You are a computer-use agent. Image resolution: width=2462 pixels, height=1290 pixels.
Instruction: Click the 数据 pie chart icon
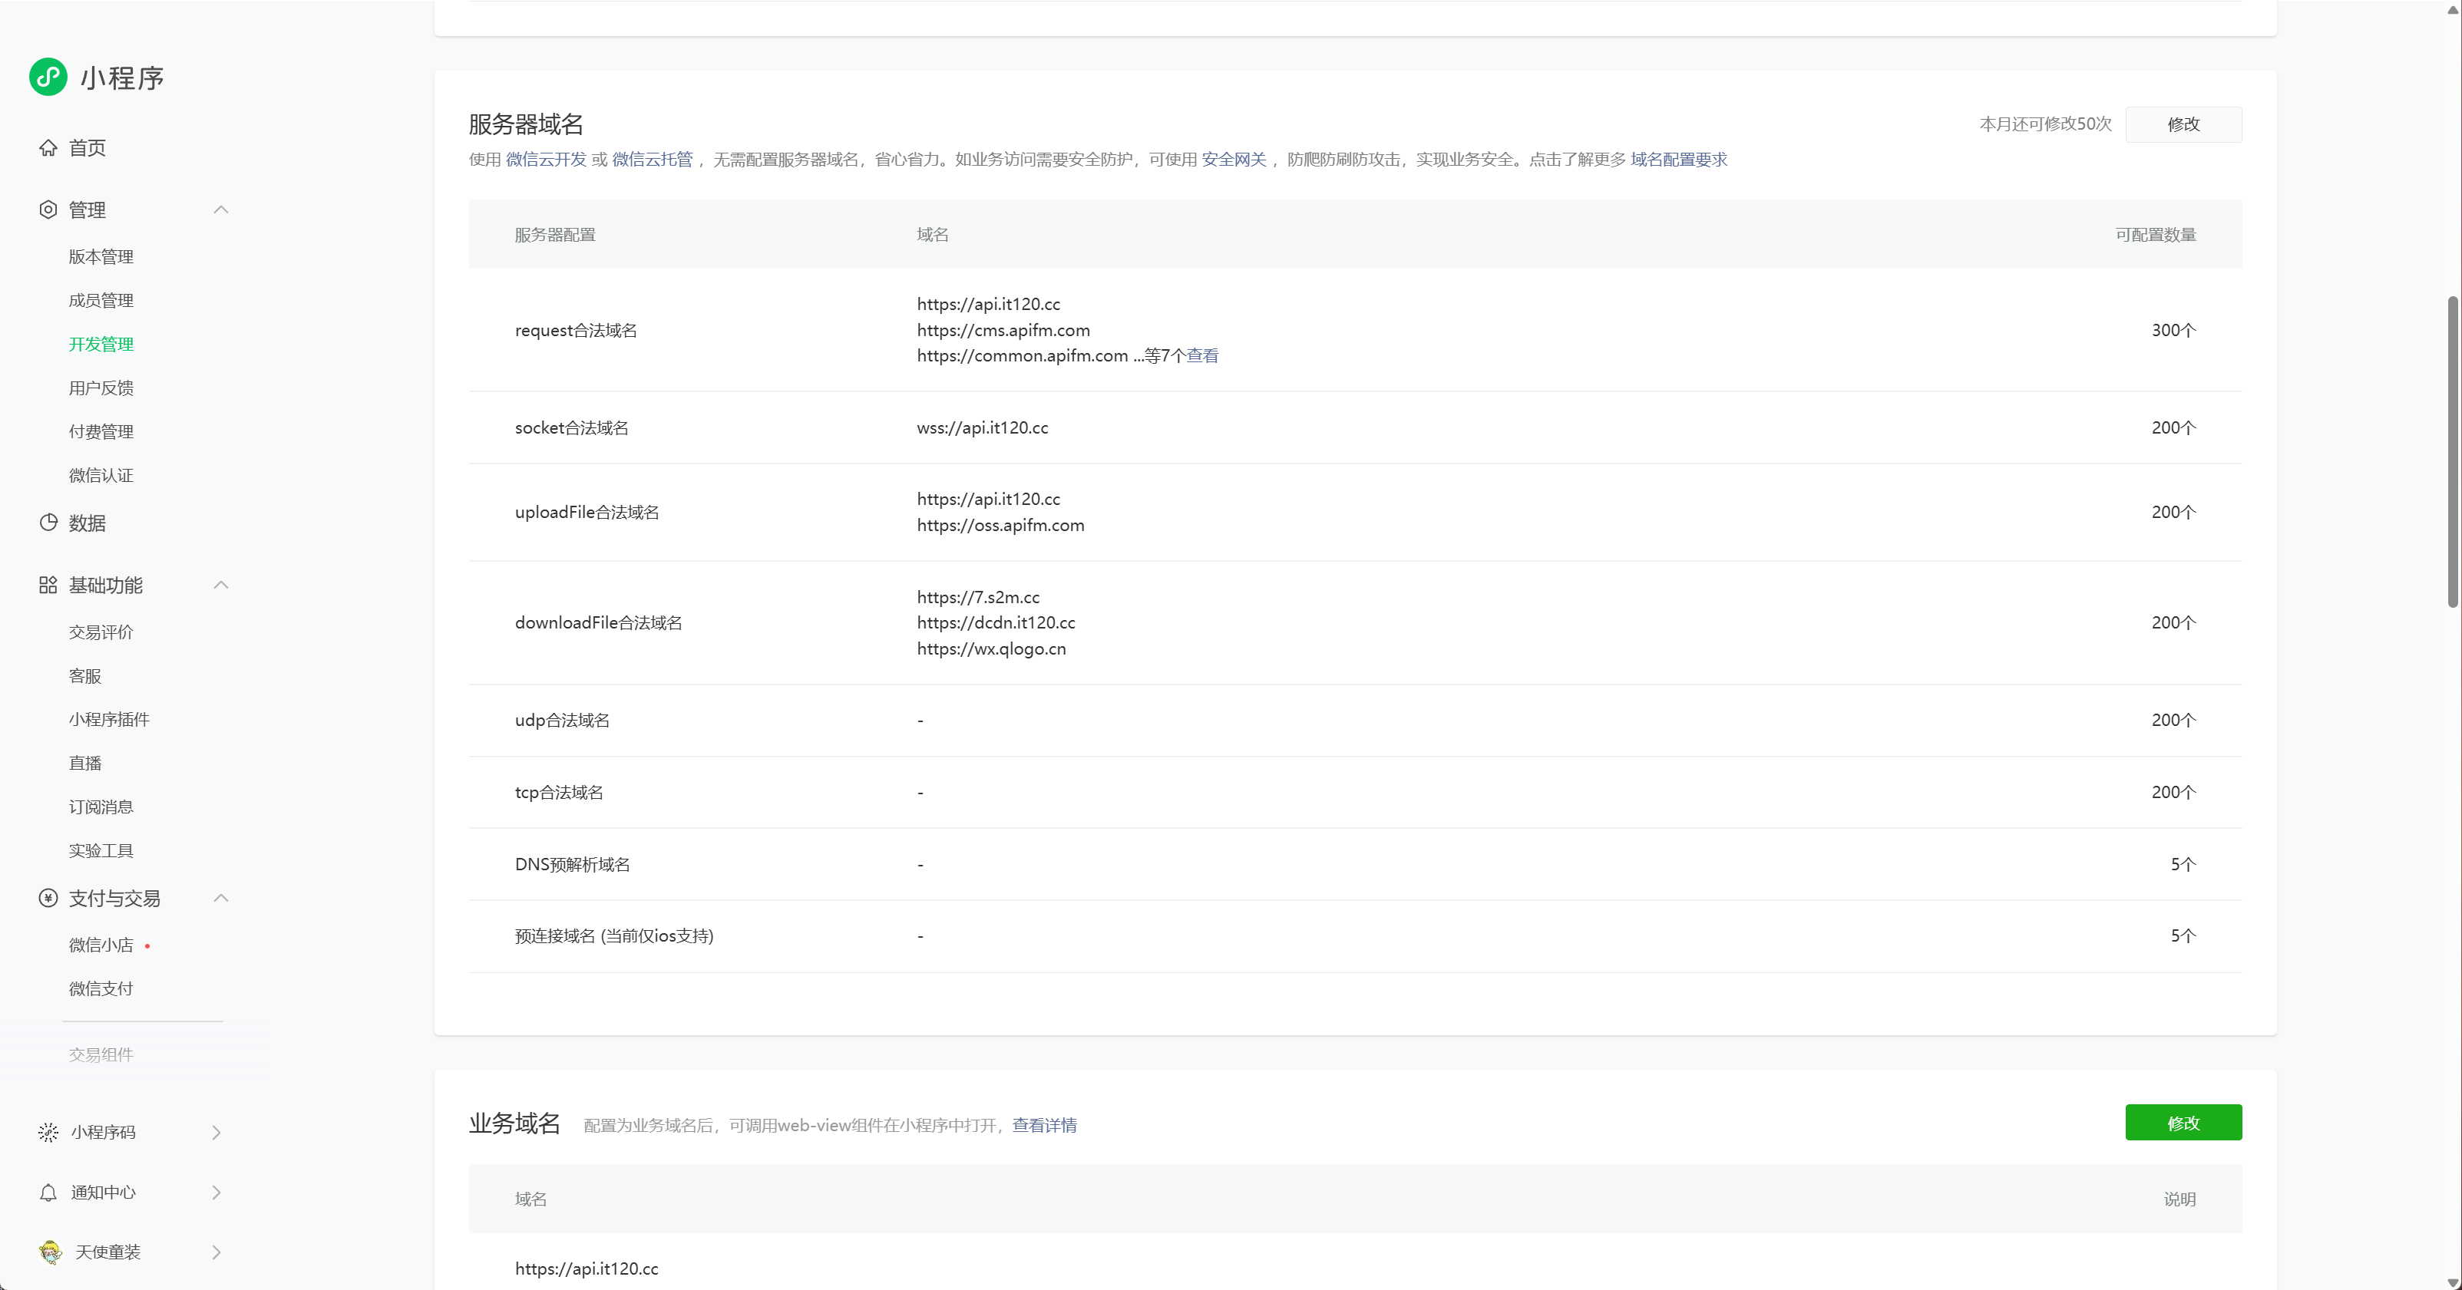tap(48, 522)
